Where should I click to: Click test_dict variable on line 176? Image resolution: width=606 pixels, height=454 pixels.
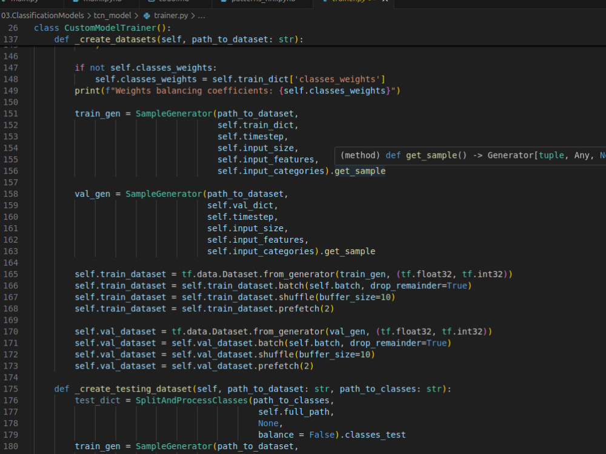pos(98,400)
